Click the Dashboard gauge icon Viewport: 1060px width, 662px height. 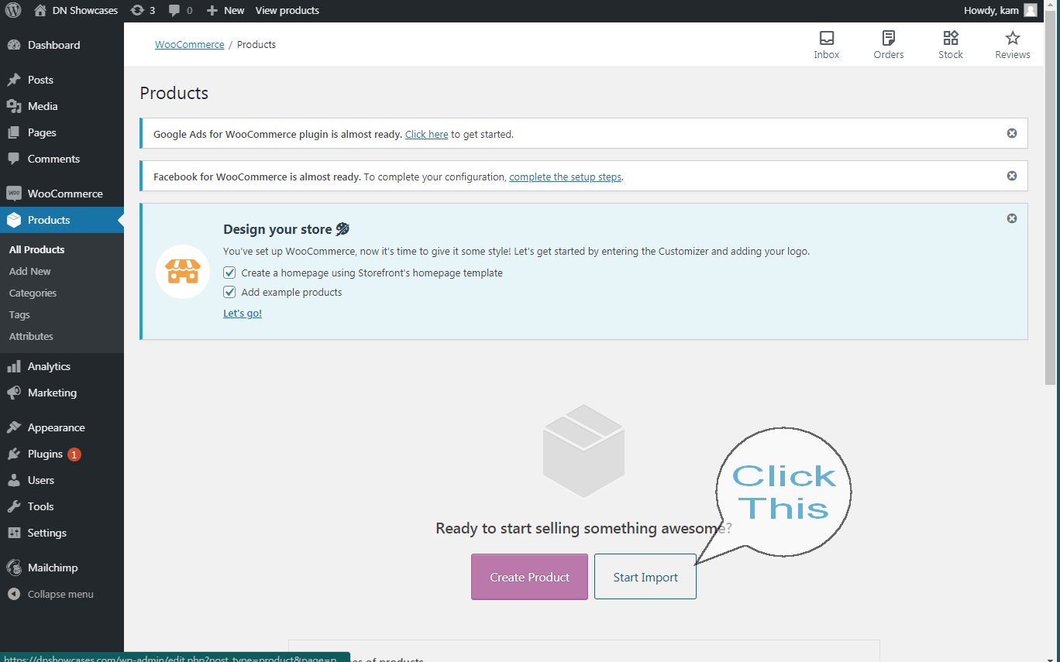coord(14,45)
